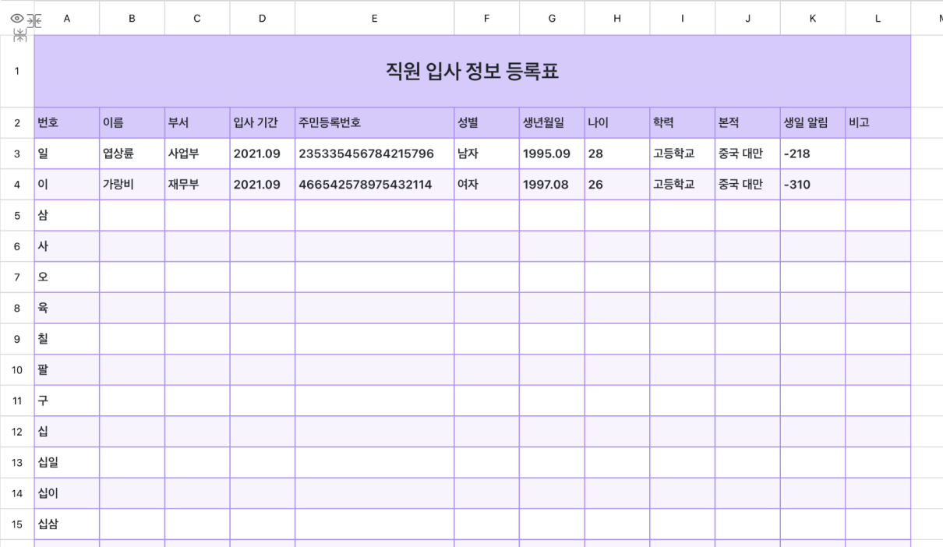Click the 구 number cell

click(x=67, y=401)
